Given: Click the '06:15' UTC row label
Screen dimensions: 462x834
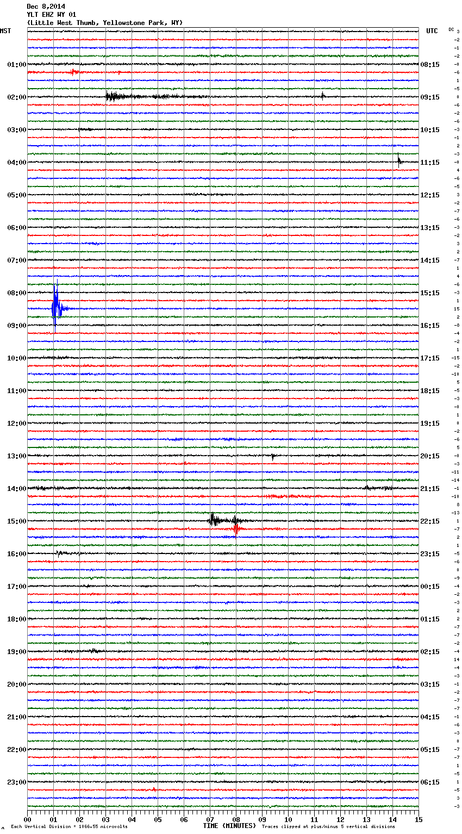Looking at the screenshot, I should tap(430, 782).
